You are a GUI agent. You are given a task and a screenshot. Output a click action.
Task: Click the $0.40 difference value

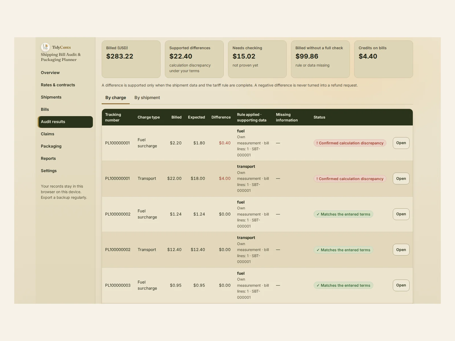point(225,143)
